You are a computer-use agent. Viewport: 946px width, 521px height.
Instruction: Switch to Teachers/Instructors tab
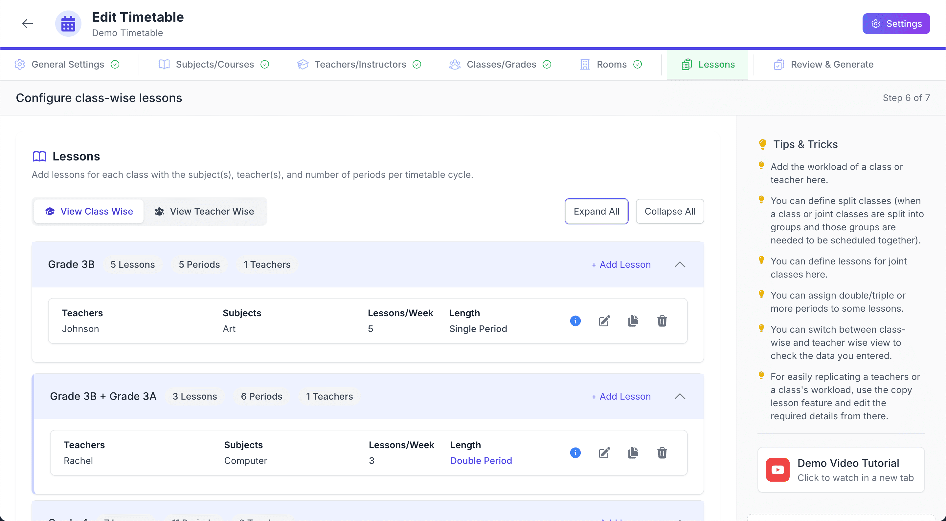(x=359, y=65)
